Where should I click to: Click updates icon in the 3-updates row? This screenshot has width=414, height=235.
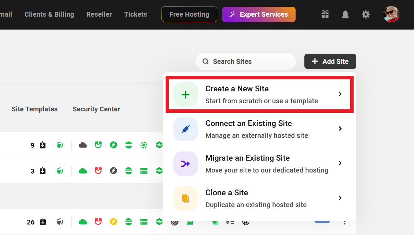[x=43, y=171]
